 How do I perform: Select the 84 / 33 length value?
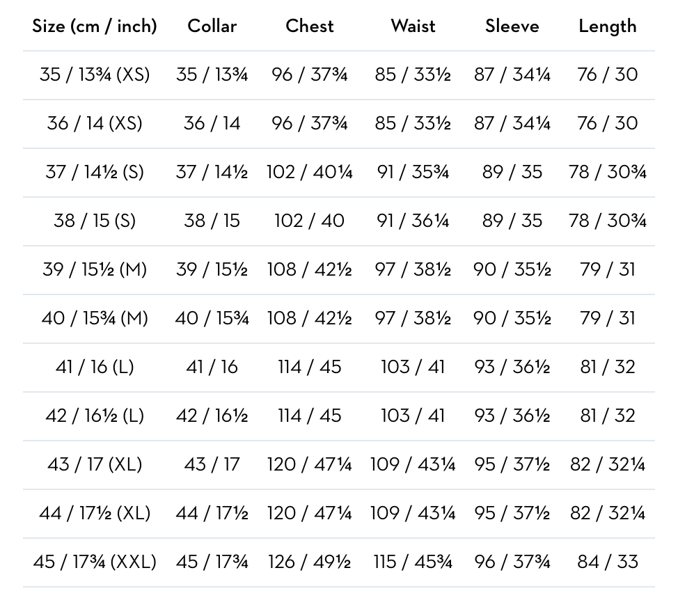pos(608,562)
